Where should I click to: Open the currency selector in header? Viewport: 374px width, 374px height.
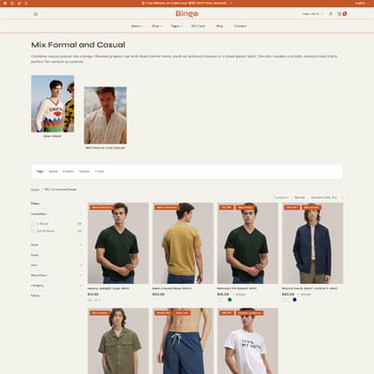[313, 14]
